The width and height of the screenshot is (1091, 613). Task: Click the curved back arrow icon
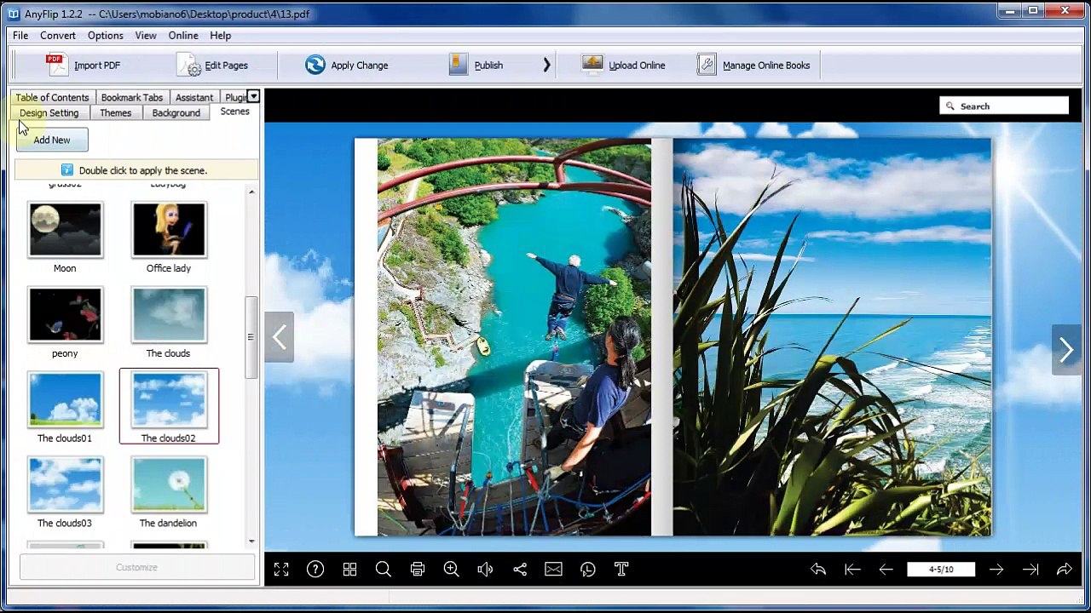818,570
